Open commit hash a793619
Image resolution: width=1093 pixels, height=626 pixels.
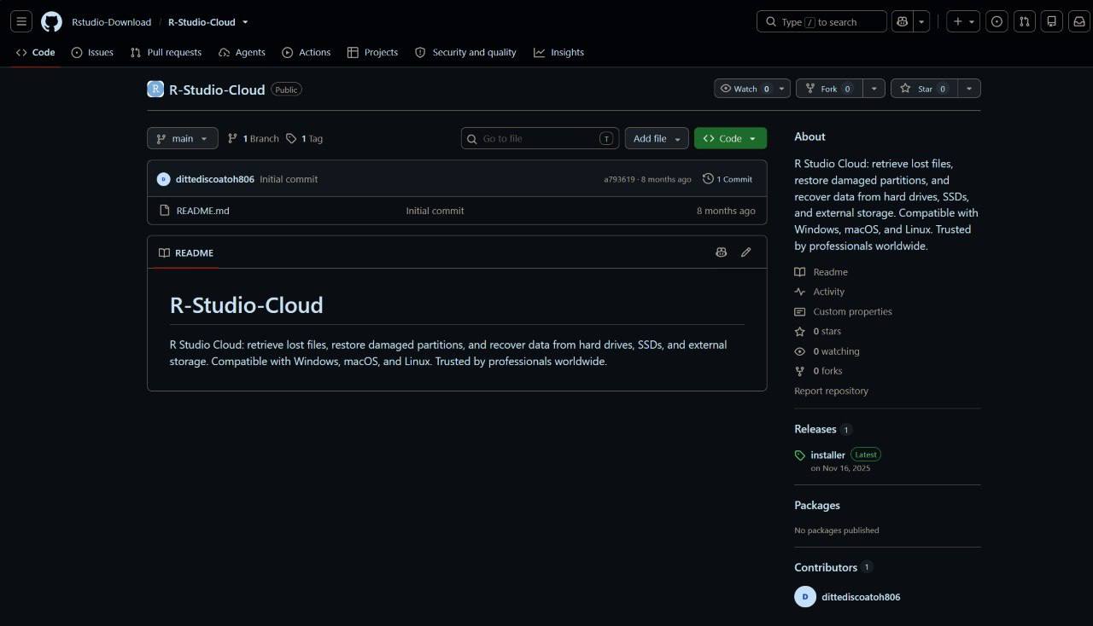coord(619,180)
